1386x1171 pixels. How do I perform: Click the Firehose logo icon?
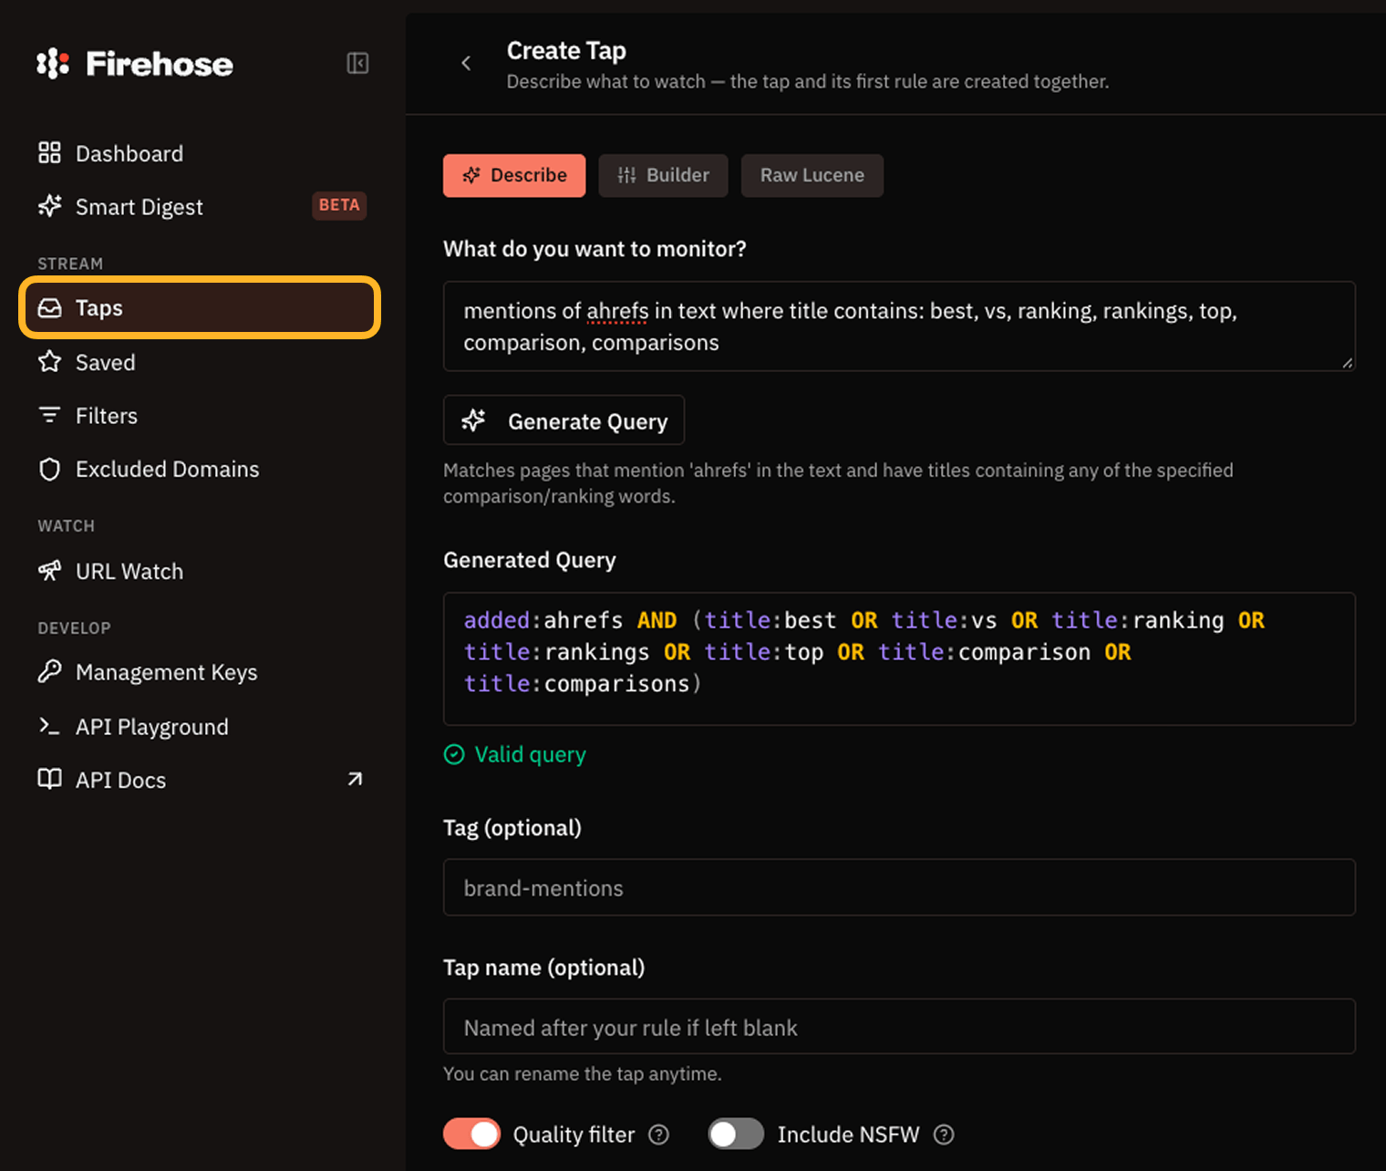click(x=53, y=63)
